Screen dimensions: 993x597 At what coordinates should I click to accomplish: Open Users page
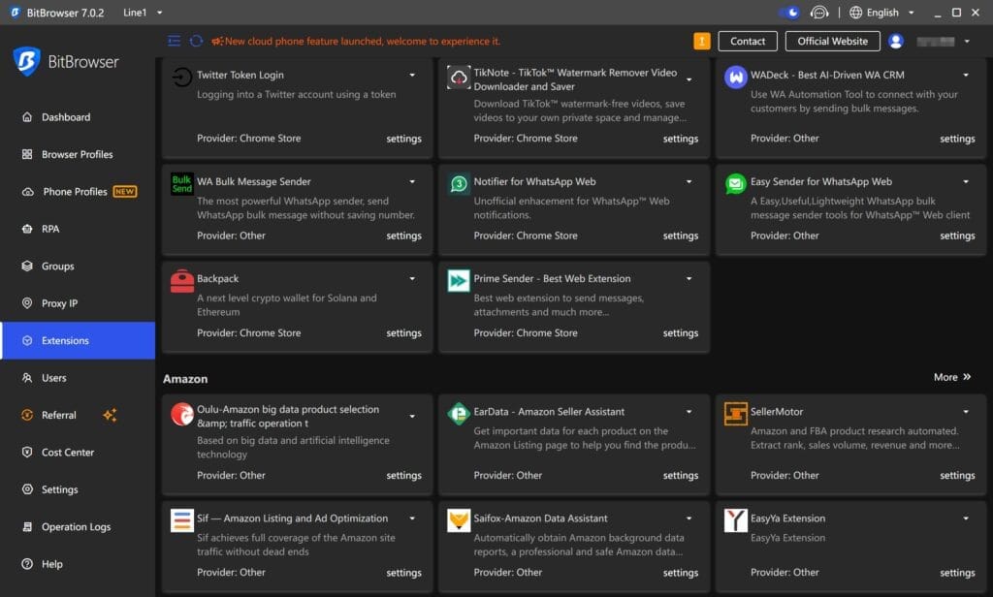(78, 378)
